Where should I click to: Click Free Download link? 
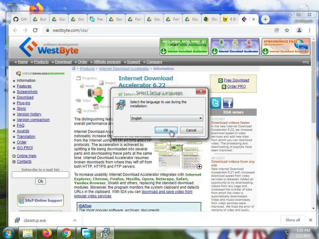point(236,80)
